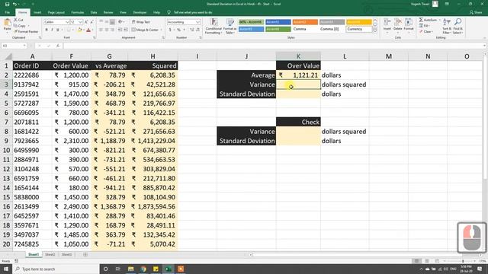Switch to the Formulas tab
The image size is (488, 274).
(x=78, y=12)
